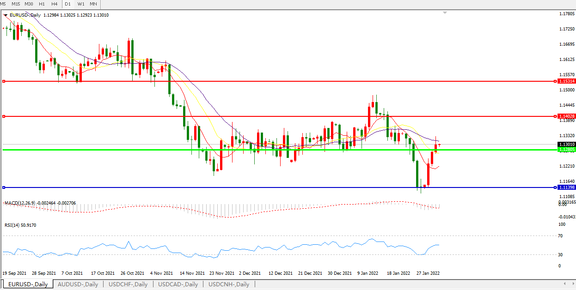Expand the black triangle beside EURUSD title
576x290 pixels.
[x=6, y=15]
